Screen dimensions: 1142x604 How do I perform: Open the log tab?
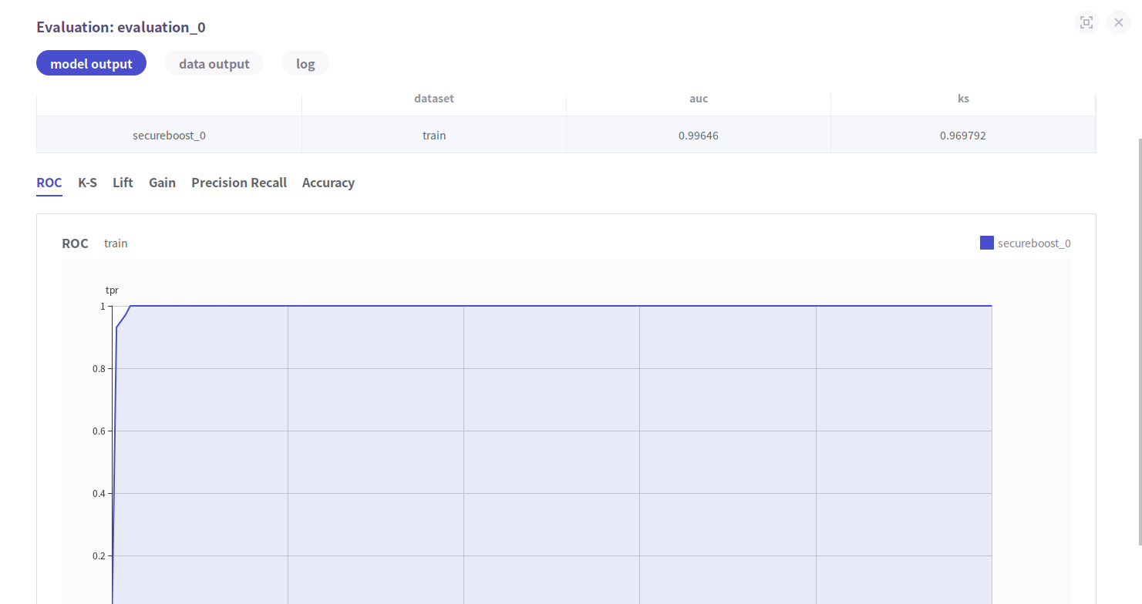tap(305, 63)
